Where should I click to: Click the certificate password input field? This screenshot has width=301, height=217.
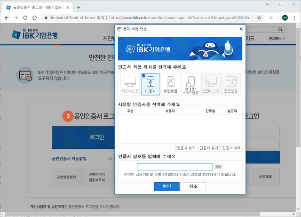coord(174,167)
